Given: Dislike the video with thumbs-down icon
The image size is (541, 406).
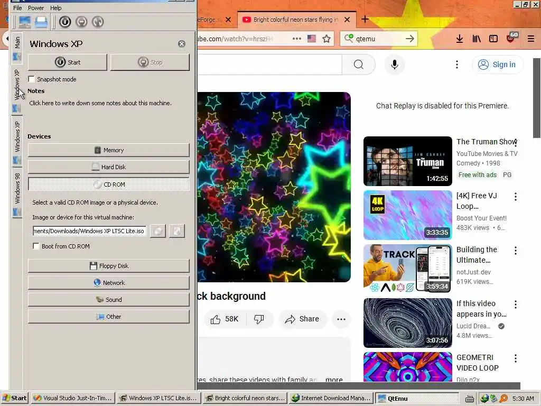Looking at the screenshot, I should pos(259,319).
